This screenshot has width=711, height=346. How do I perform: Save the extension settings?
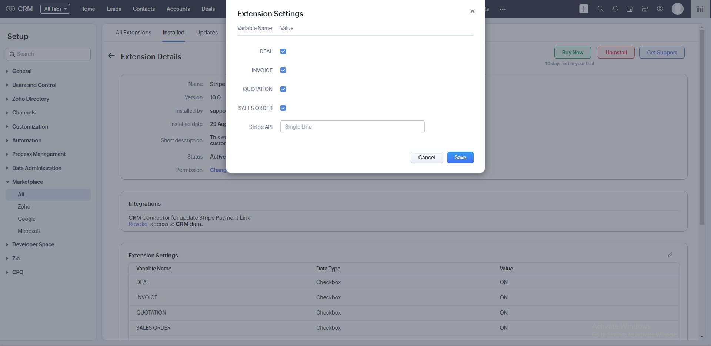pyautogui.click(x=460, y=157)
